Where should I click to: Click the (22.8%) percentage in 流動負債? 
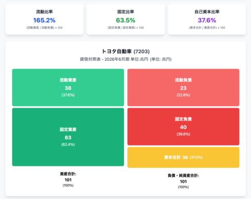pyautogui.click(x=183, y=95)
